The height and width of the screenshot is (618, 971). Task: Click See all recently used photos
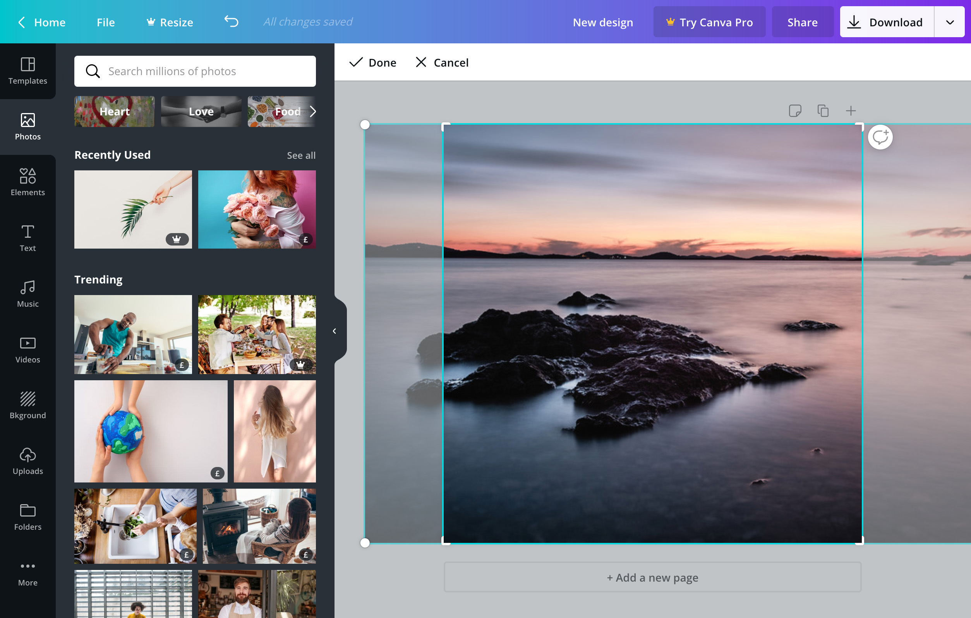302,154
